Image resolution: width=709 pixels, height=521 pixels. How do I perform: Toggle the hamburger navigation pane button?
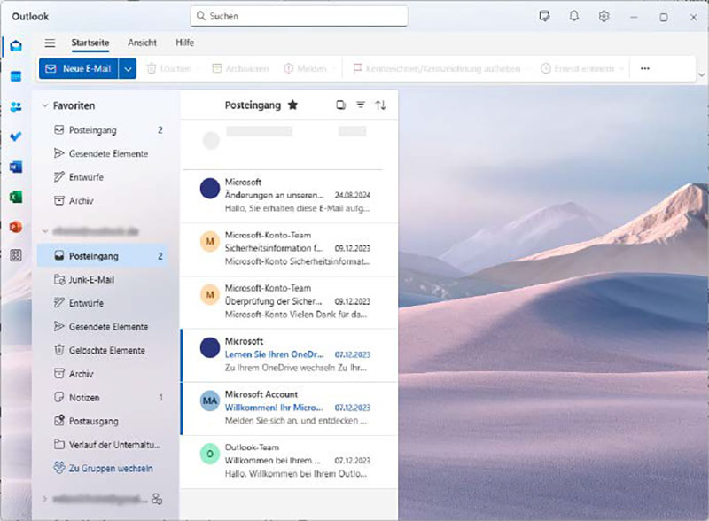point(50,43)
